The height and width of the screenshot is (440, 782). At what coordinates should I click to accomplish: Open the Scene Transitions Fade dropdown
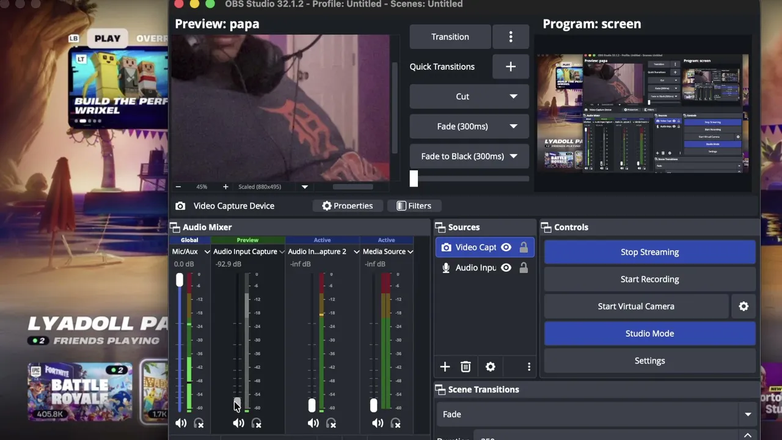(597, 414)
